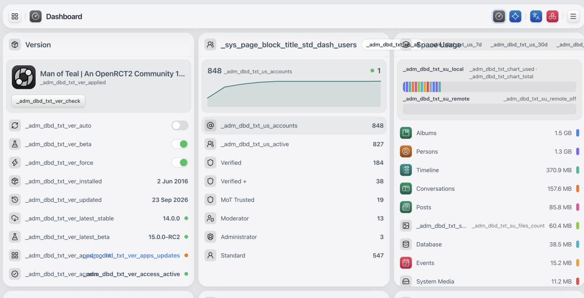Click the shield icon in the MoT Trusted row
584x298 pixels.
(210, 200)
